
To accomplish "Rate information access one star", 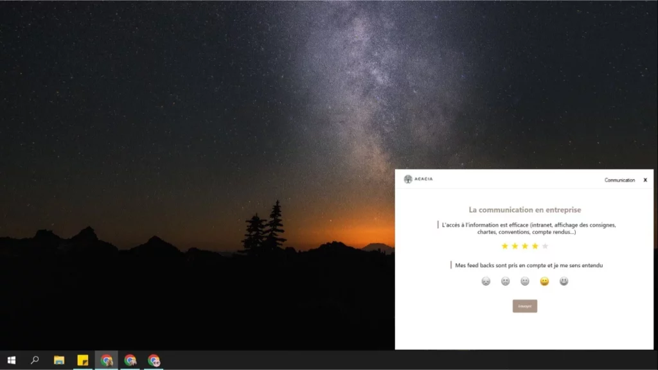I will tap(504, 246).
